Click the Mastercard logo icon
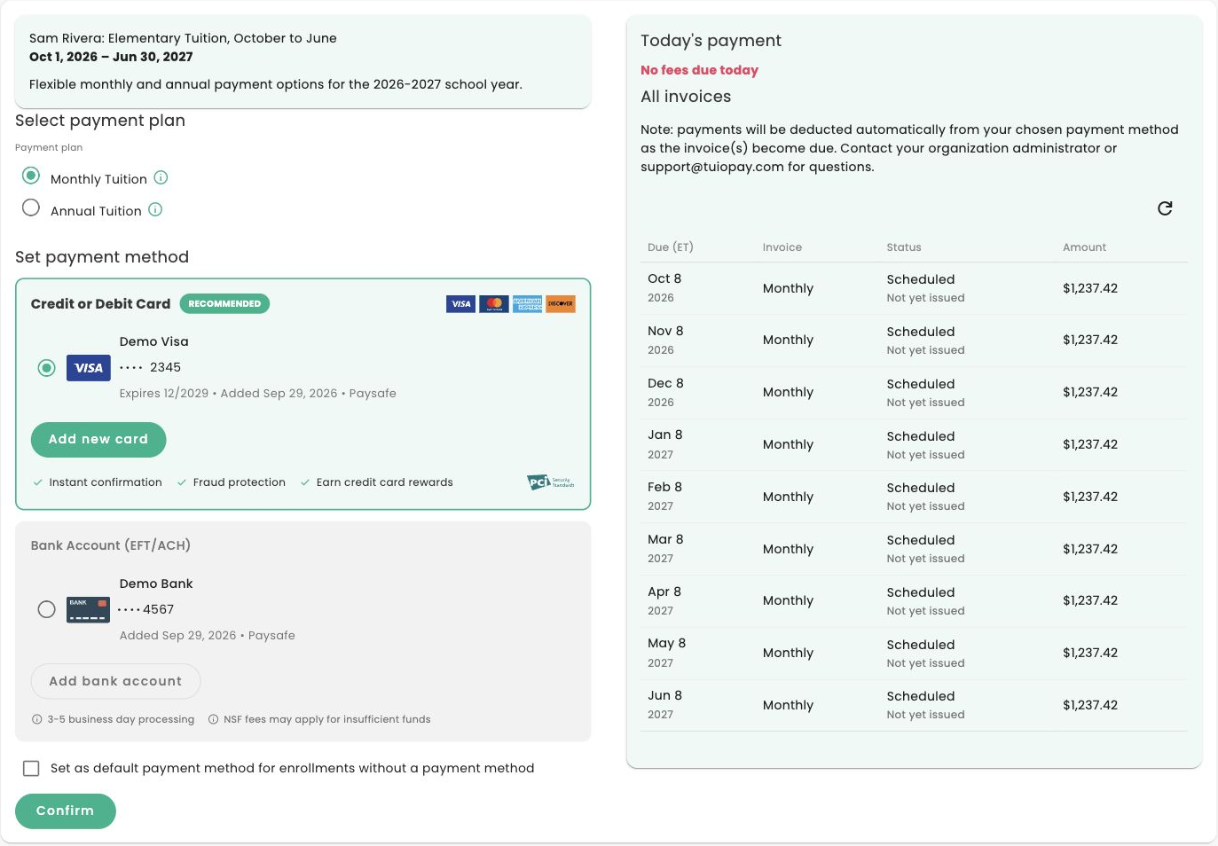 pyautogui.click(x=494, y=304)
